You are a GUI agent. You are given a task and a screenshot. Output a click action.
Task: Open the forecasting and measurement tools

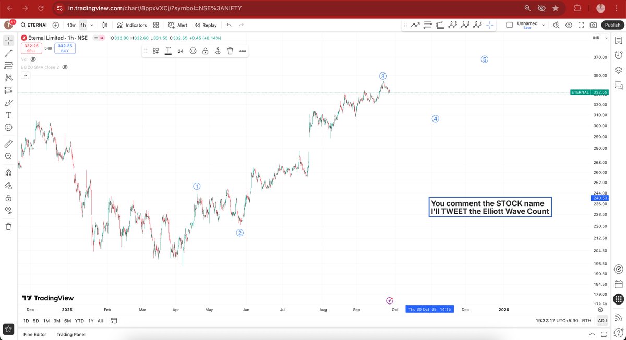tap(8, 90)
